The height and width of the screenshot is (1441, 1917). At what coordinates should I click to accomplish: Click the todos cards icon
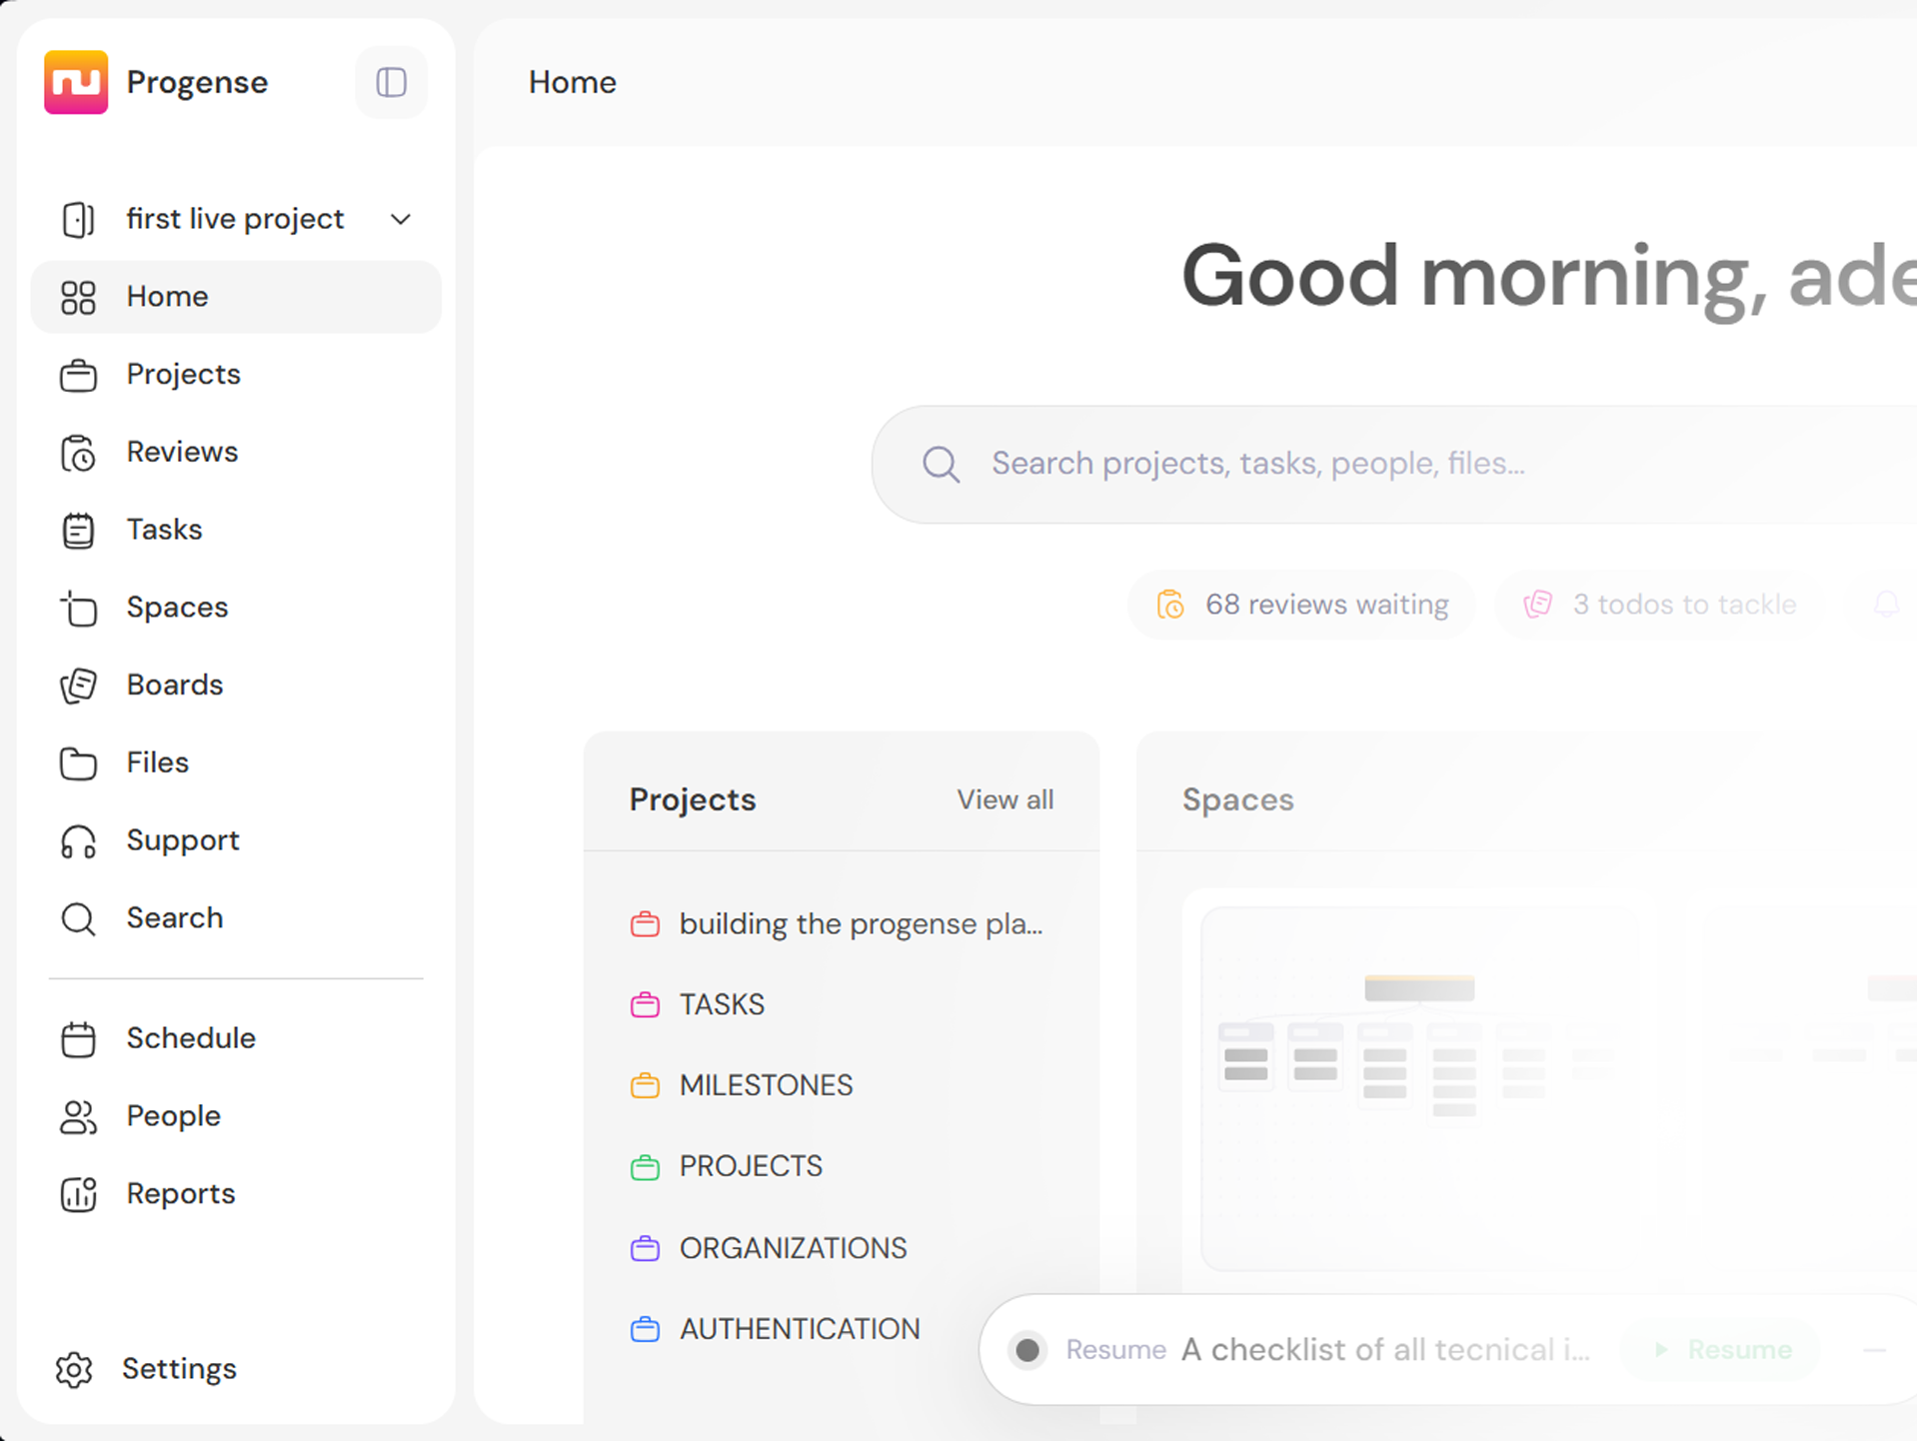(1537, 605)
